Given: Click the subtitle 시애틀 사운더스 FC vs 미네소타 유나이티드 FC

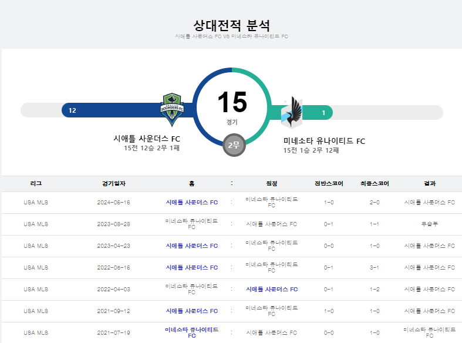Looking at the screenshot, I should 232,36.
